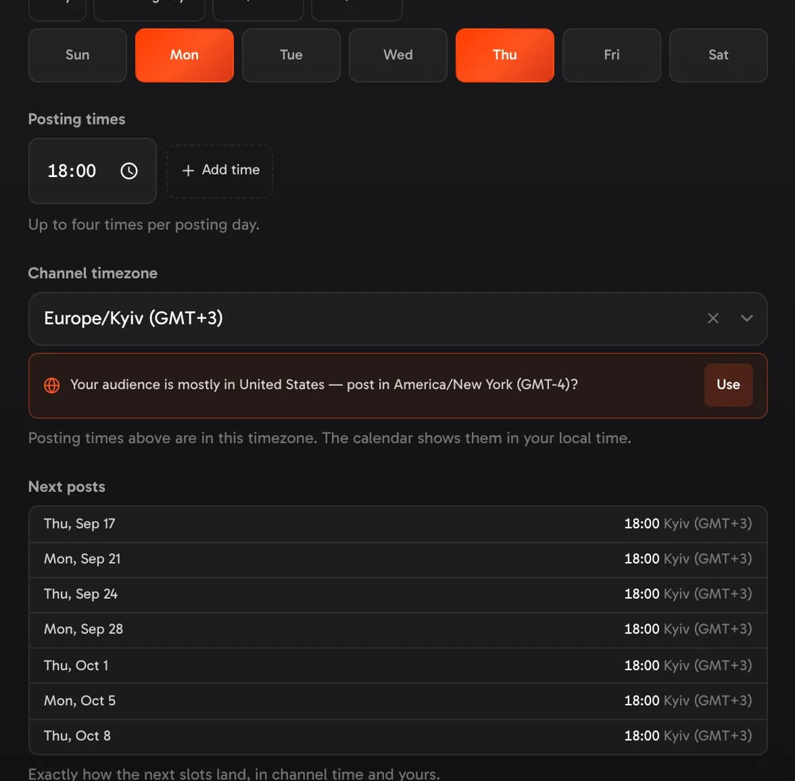795x781 pixels.
Task: Open the clock time picker icon
Action: tap(128, 171)
